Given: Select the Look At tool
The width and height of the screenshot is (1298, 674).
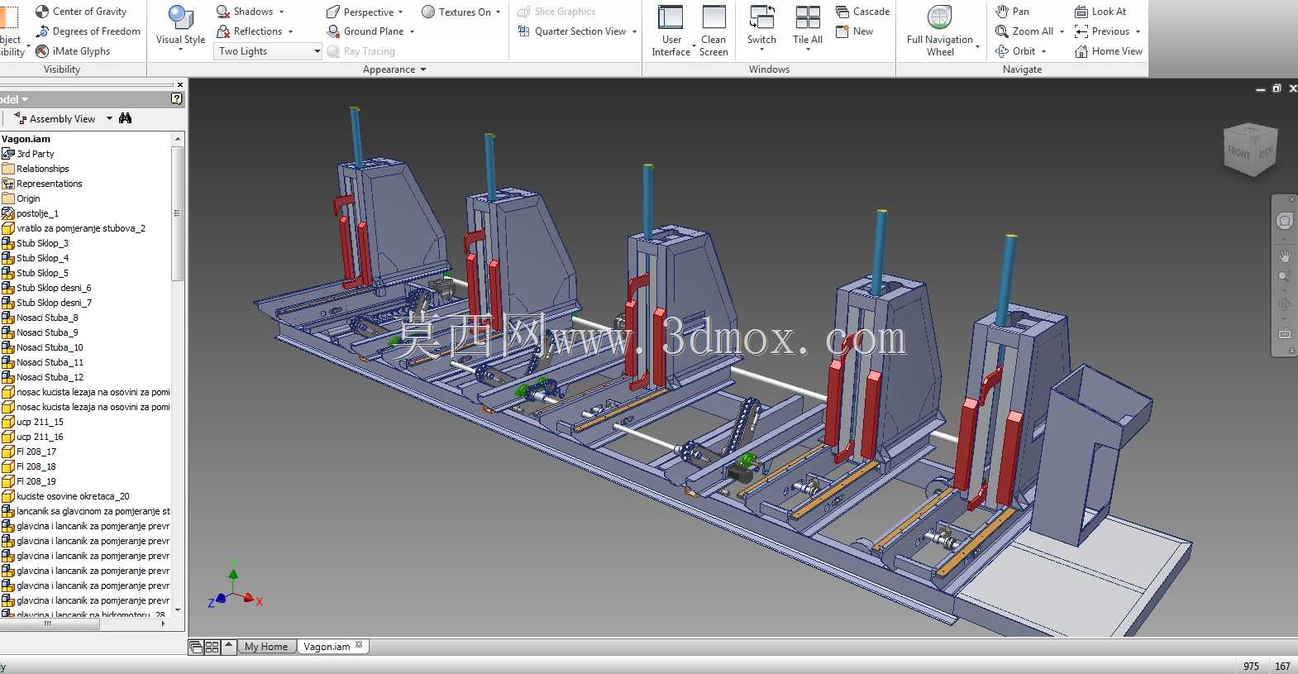Looking at the screenshot, I should 1100,12.
